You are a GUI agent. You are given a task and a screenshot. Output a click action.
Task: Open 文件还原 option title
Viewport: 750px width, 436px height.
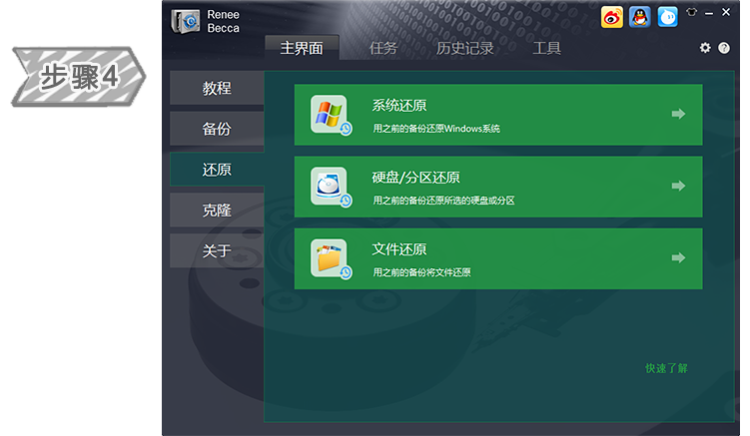pos(398,249)
